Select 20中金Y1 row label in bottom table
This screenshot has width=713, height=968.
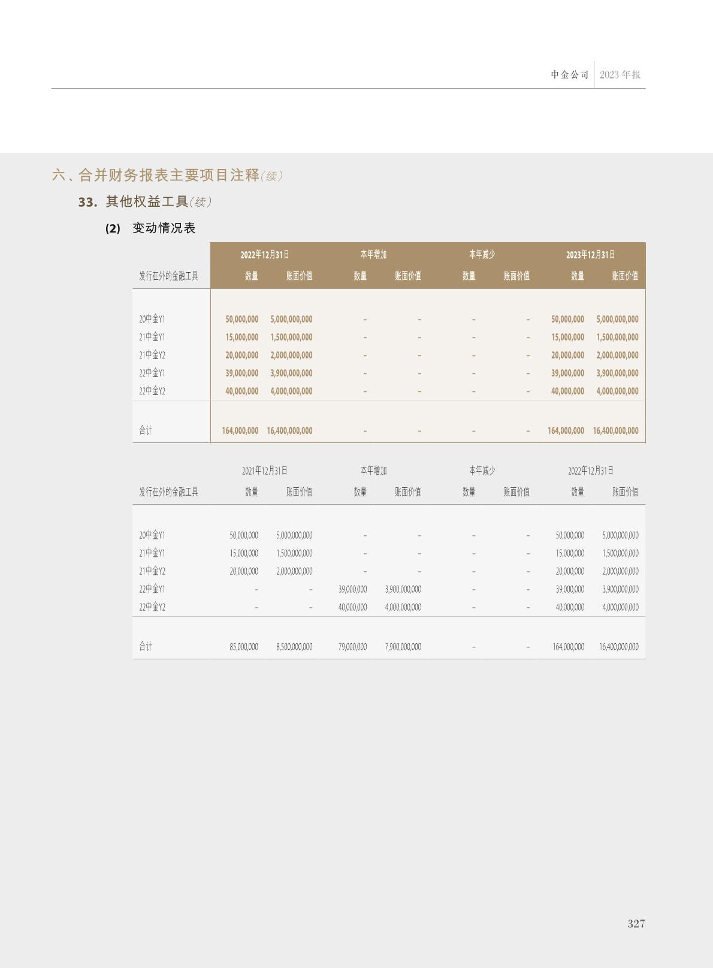coord(152,535)
